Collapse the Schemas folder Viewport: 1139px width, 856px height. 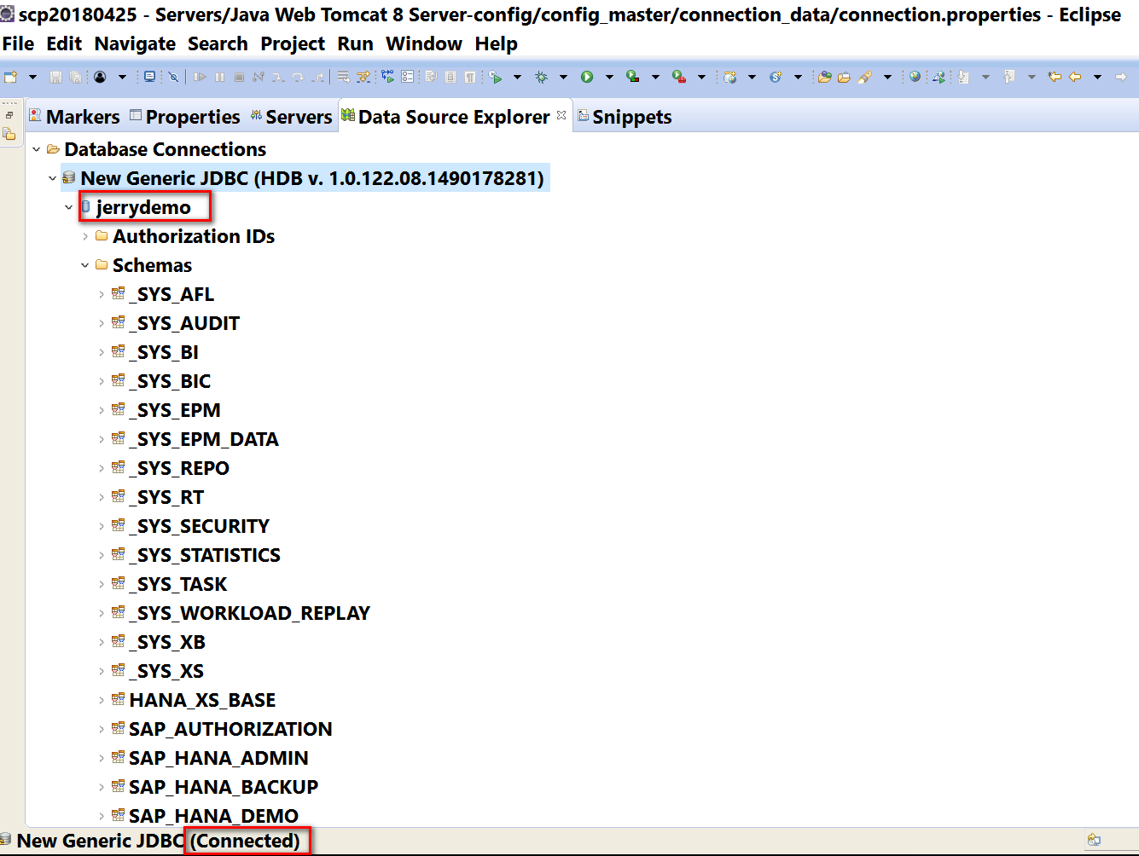click(x=84, y=265)
